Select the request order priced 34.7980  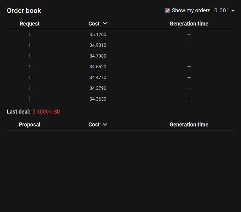pos(98,56)
